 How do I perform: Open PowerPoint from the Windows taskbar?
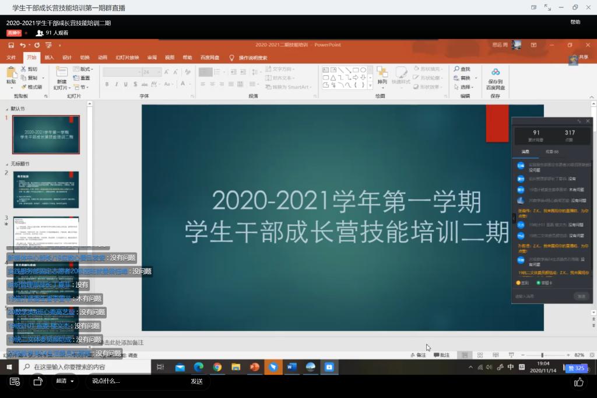pyautogui.click(x=254, y=367)
